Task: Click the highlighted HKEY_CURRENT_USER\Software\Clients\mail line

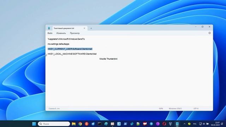Action: (70, 49)
